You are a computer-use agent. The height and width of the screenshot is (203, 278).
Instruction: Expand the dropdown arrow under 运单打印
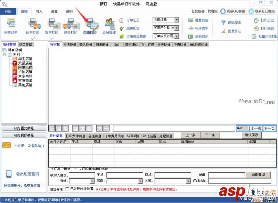(x=33, y=38)
